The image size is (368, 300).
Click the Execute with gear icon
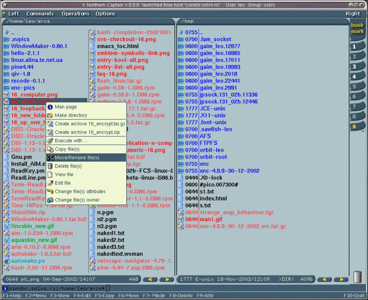click(x=50, y=140)
